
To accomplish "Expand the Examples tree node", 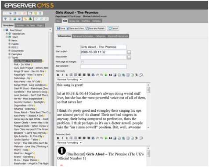I will click(10, 54).
